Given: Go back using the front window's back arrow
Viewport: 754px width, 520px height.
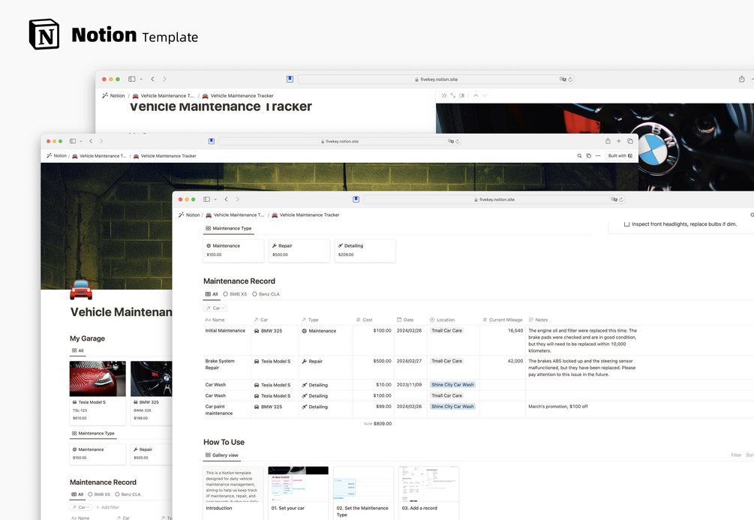Looking at the screenshot, I should (x=226, y=199).
